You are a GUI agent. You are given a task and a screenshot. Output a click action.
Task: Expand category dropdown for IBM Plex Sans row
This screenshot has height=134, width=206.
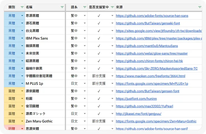pyautogui.click(x=22, y=38)
